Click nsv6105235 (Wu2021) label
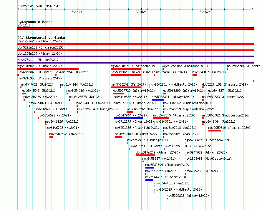The height and width of the screenshot is (210, 262). 145,146
